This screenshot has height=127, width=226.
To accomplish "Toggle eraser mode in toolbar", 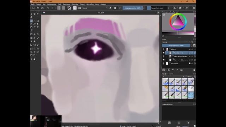I will click(111, 8).
